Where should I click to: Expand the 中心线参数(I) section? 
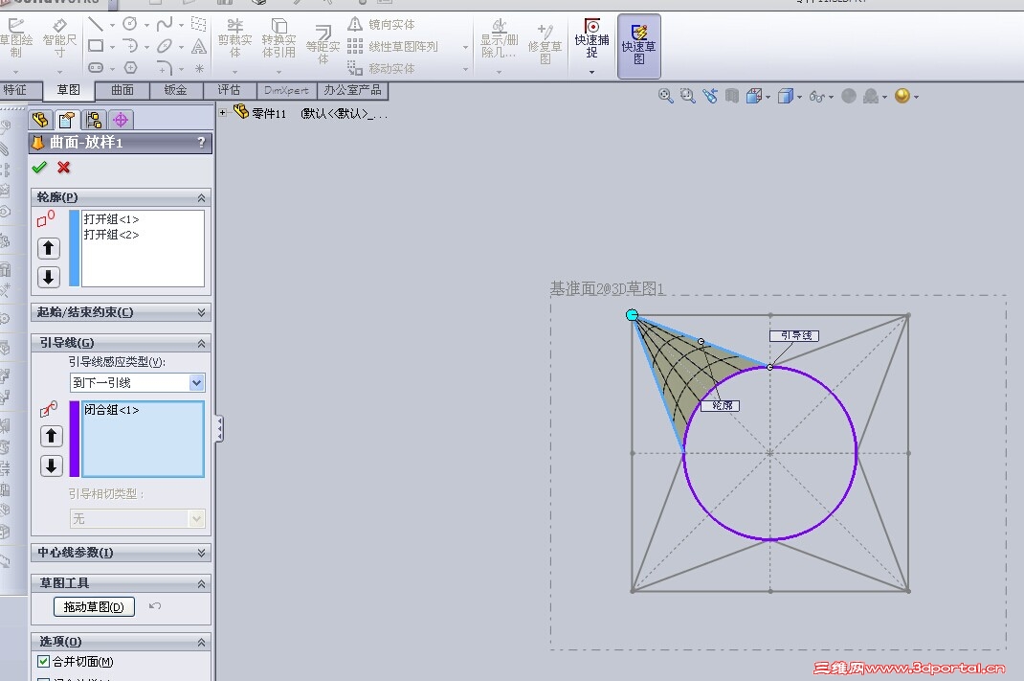(201, 553)
